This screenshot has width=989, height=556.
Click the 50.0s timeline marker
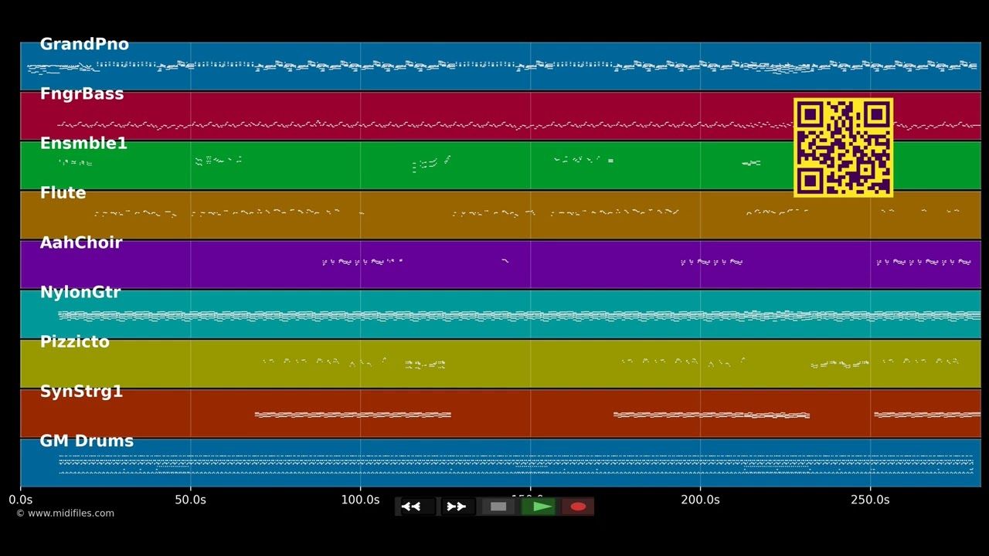click(x=190, y=500)
